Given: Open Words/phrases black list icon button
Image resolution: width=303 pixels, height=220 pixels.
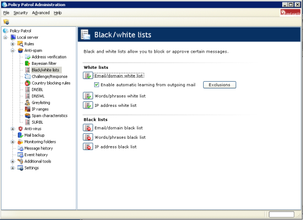Looking at the screenshot, I should [88, 137].
